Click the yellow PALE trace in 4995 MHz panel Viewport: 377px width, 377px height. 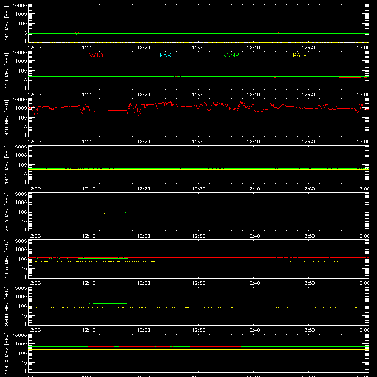(x=198, y=262)
